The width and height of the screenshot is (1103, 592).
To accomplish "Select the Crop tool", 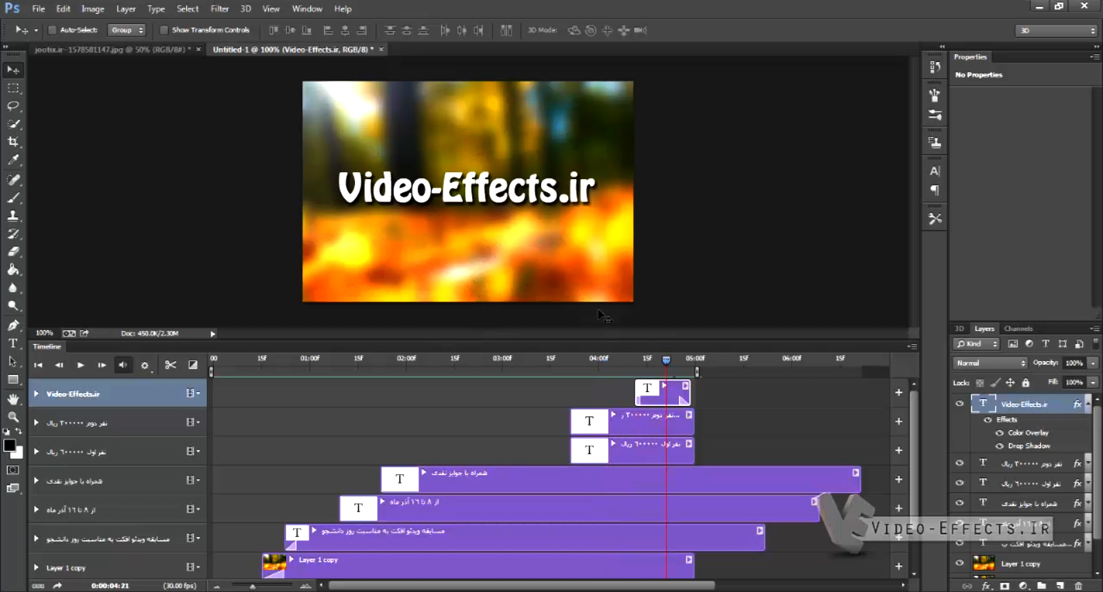I will [x=13, y=142].
